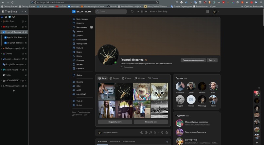Open the VK services grid icon

pos(208,11)
